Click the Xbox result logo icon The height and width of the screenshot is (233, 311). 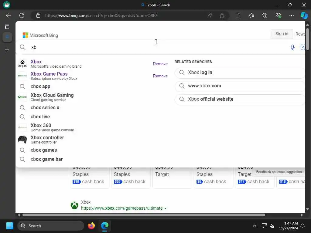74,205
